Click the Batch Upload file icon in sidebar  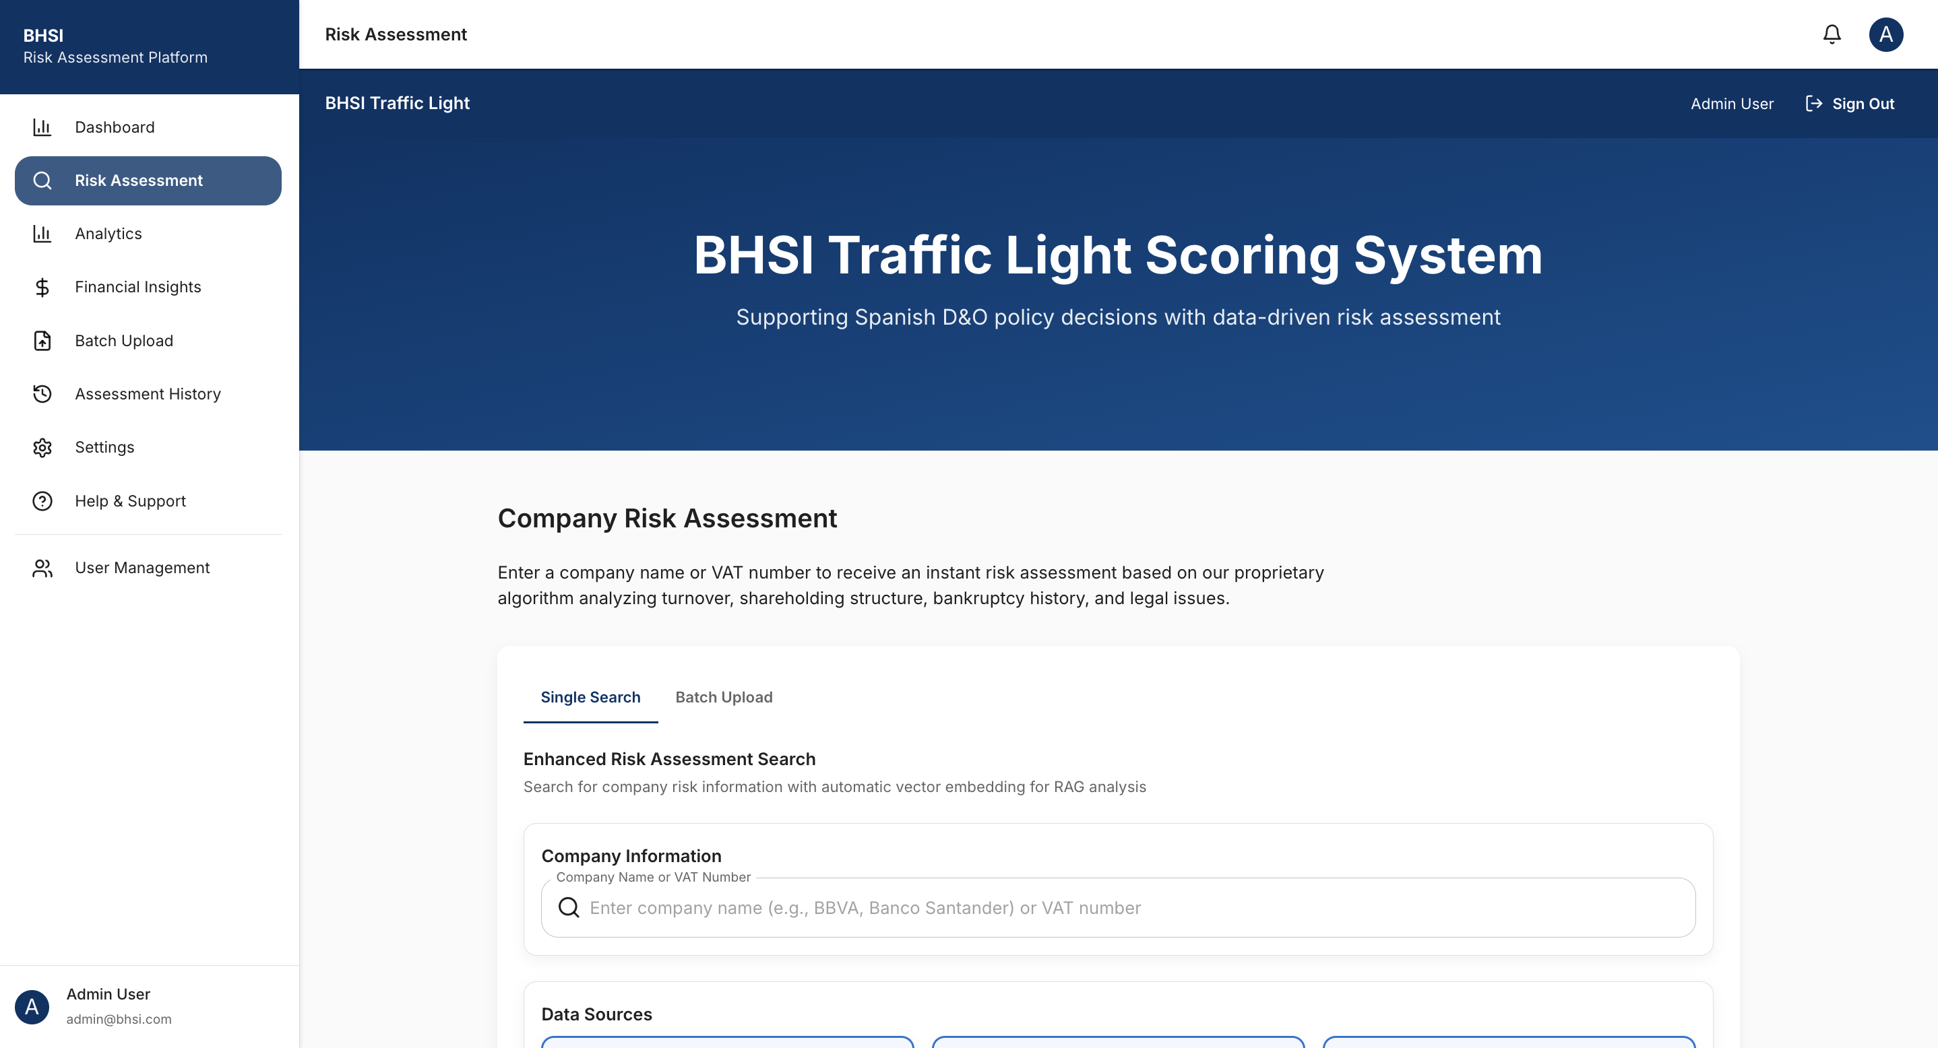click(x=42, y=341)
